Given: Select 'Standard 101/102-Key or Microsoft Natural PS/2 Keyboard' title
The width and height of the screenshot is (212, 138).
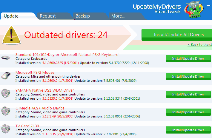Looking at the screenshot, I should 67,54.
